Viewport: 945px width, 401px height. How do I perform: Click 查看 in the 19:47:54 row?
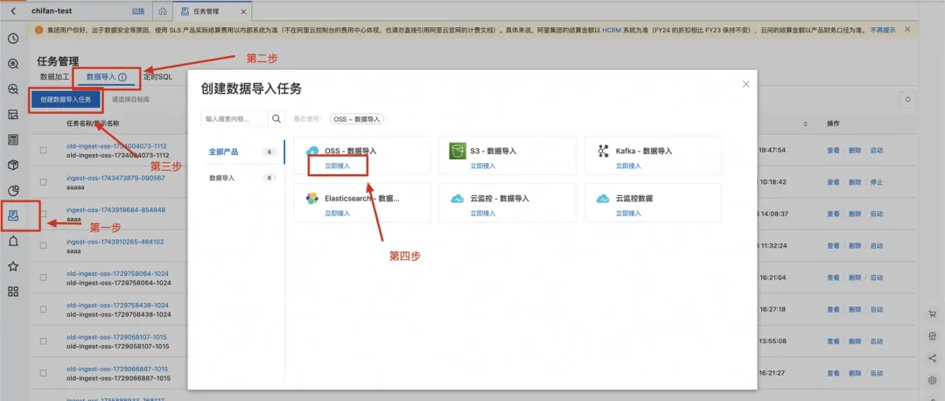click(833, 150)
